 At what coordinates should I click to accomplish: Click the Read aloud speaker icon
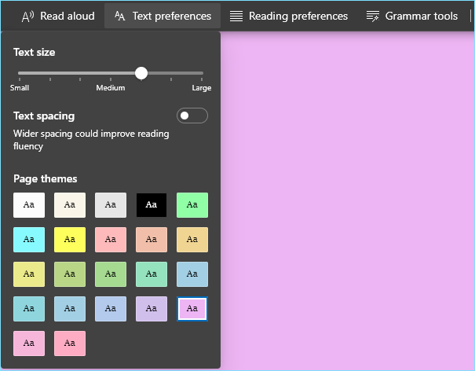coord(27,17)
